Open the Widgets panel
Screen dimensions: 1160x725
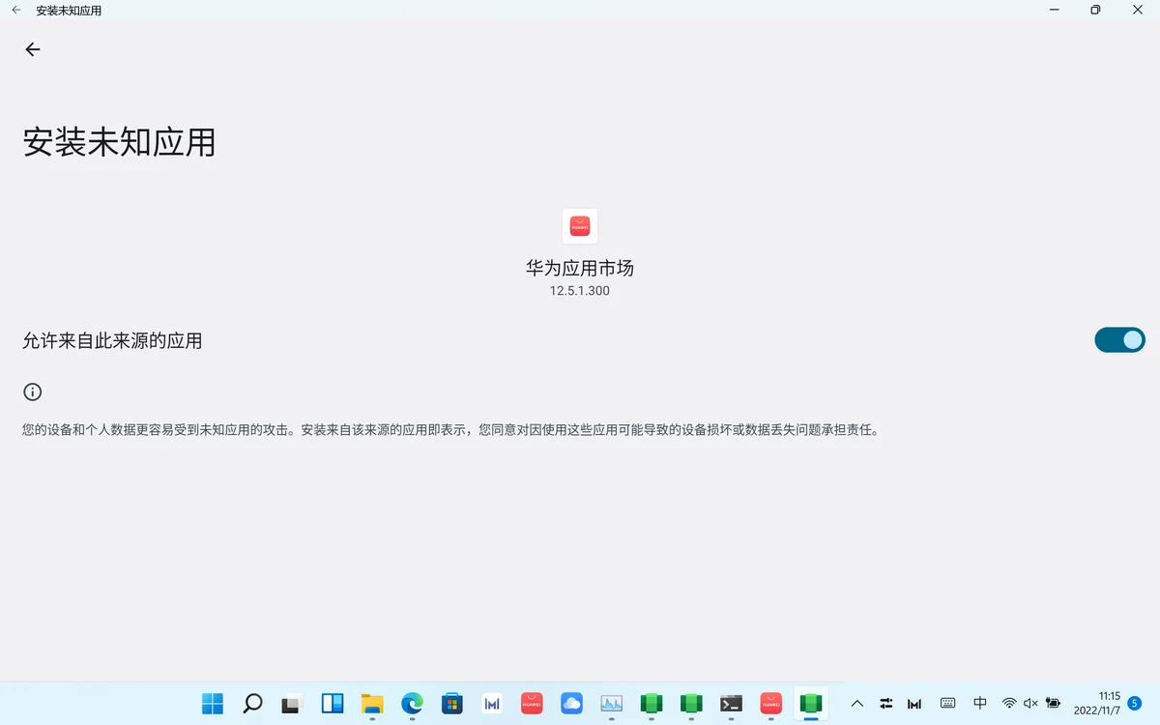pos(333,704)
